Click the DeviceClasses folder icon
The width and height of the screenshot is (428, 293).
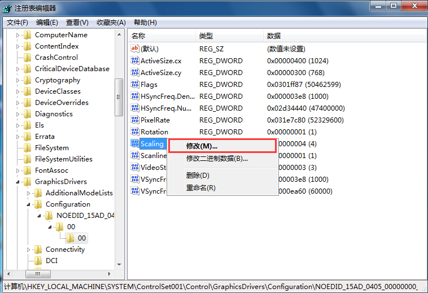[27, 91]
